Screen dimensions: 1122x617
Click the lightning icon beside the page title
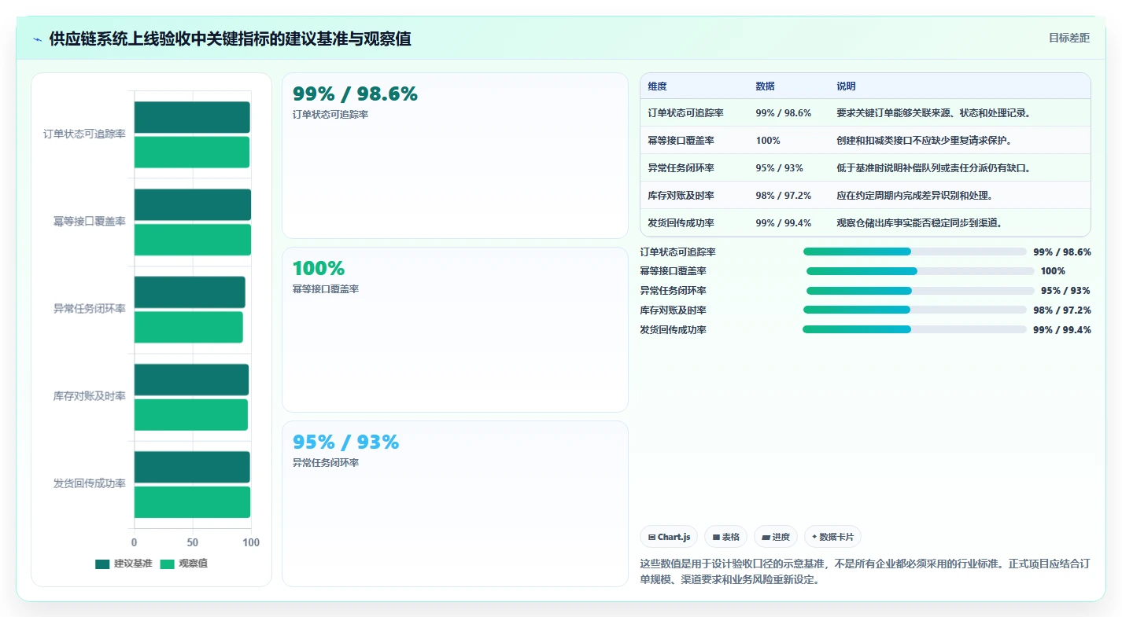pos(38,39)
